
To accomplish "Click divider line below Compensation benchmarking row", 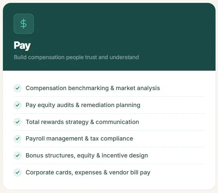I will (109, 96).
